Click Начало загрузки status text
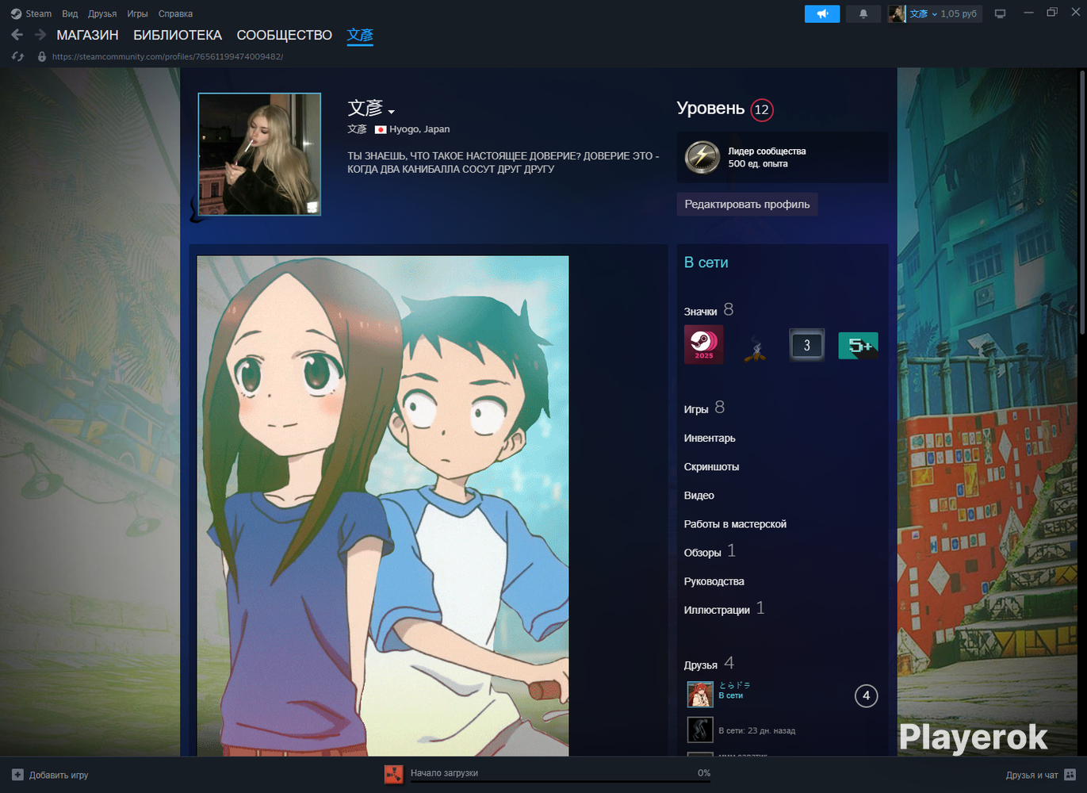The image size is (1087, 793). pos(444,773)
